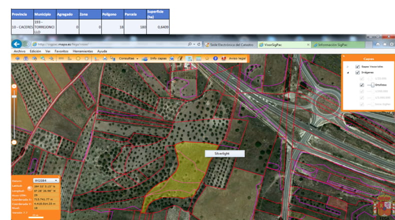Select the circle drawing tool
This screenshot has width=395, height=220.
click(x=78, y=58)
